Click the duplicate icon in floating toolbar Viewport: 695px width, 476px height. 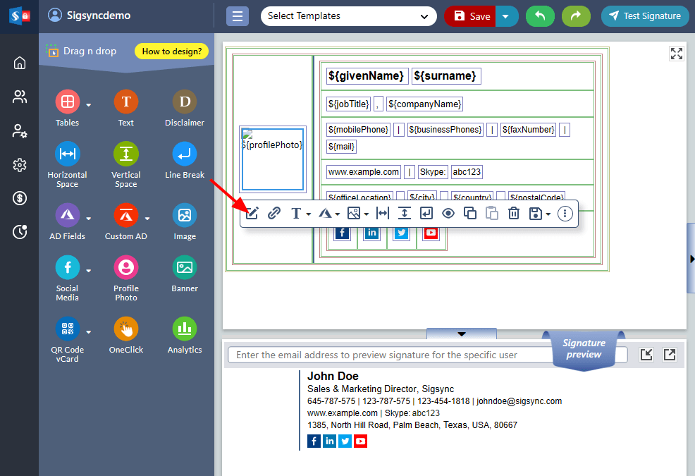pos(470,214)
